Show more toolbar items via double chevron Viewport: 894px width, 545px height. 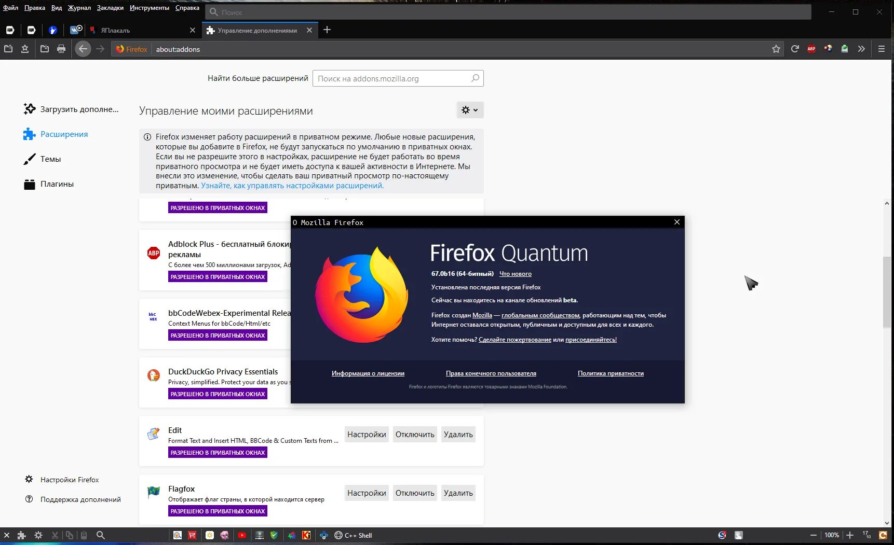(861, 49)
